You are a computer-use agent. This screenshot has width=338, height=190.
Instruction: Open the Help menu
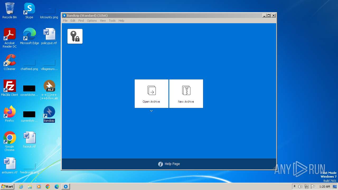coord(121,21)
